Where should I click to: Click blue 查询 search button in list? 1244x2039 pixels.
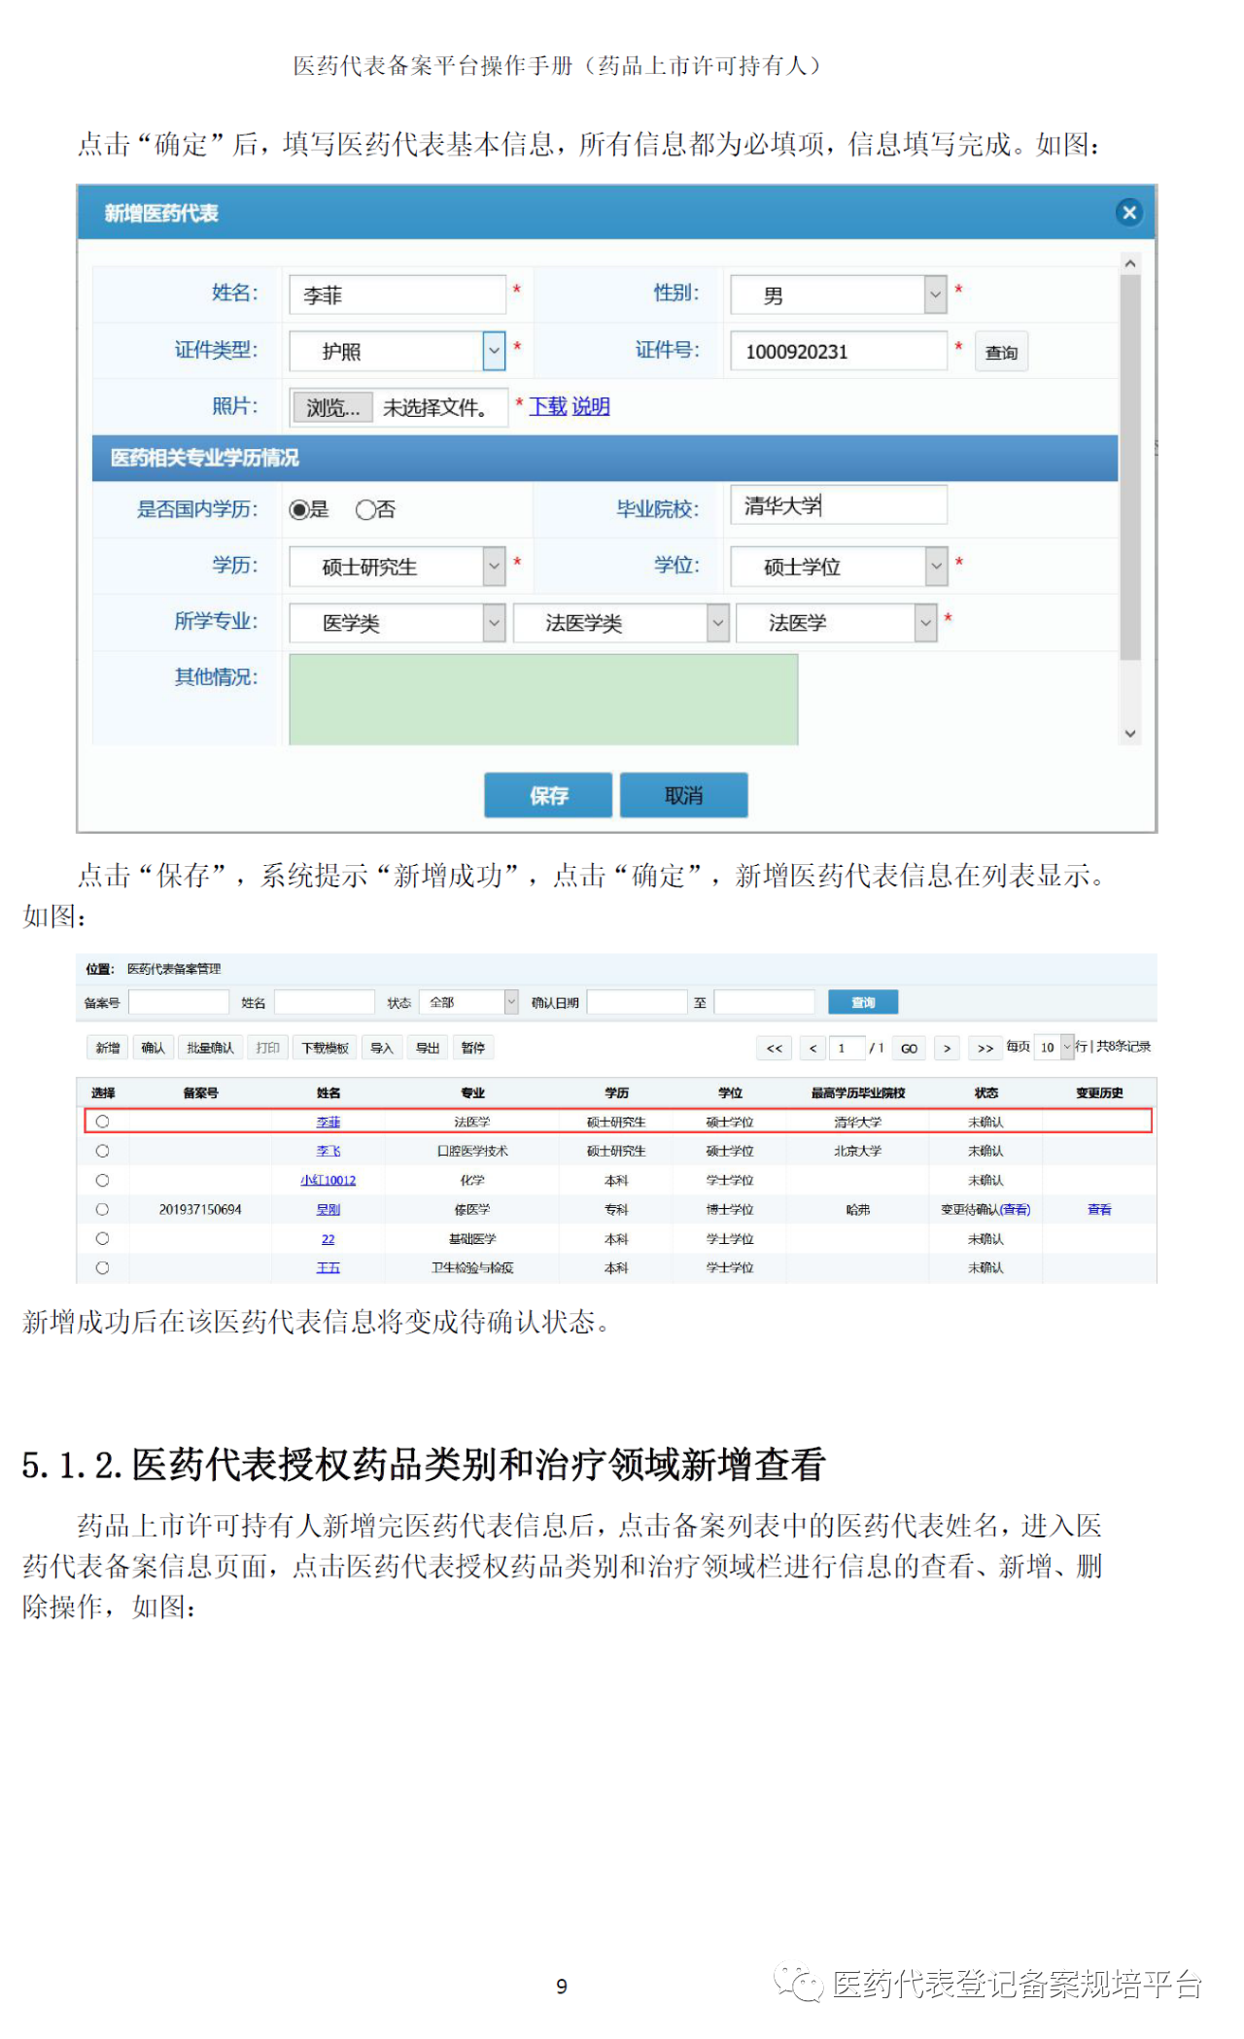863,1002
